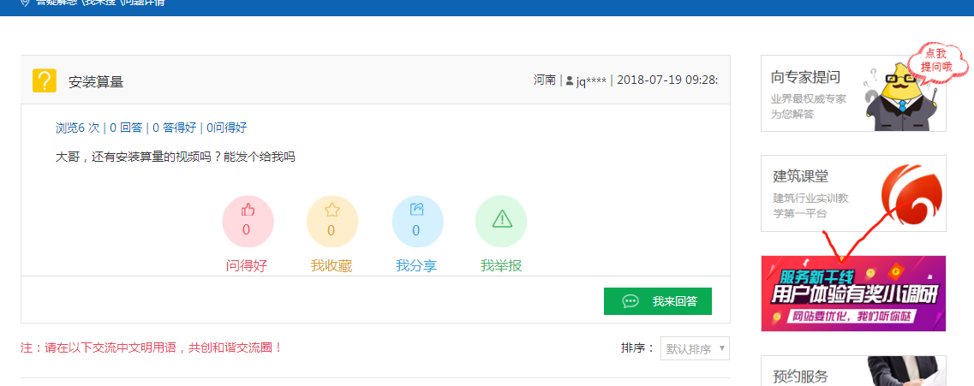Viewport: 974px width, 386px height.
Task: Click the 我分享 blue label
Action: pyautogui.click(x=416, y=266)
